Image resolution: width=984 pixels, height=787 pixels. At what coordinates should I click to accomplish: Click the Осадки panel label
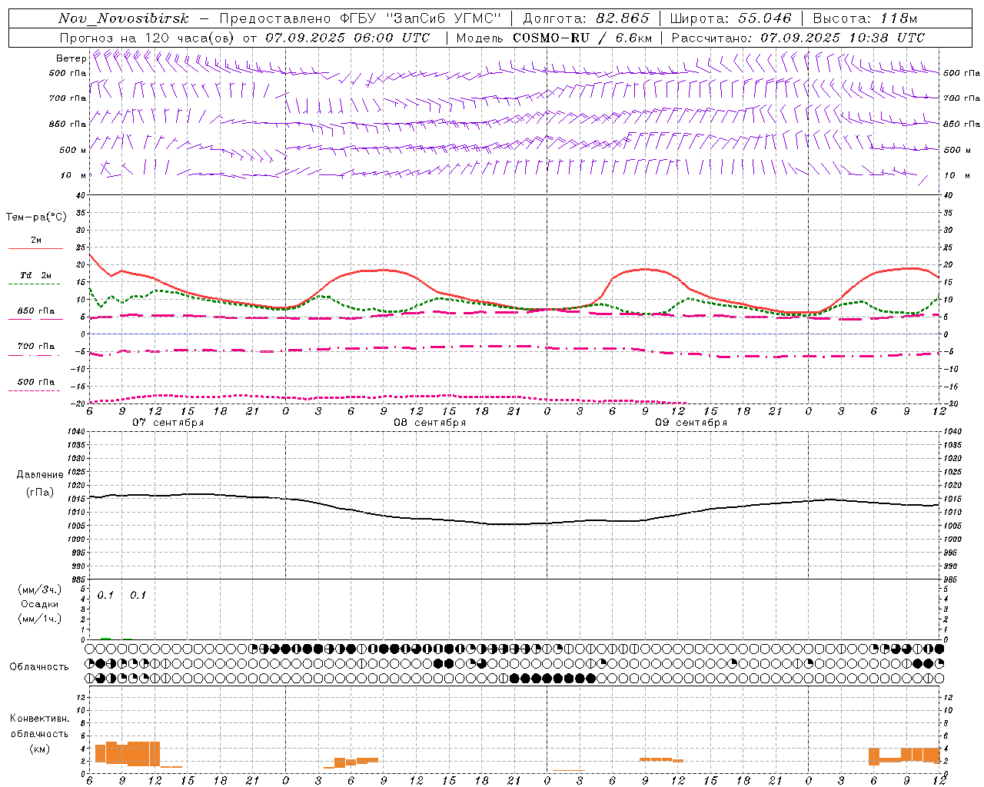40,604
